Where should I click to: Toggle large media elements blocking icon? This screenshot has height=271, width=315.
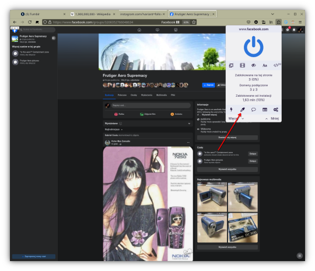coord(243,65)
